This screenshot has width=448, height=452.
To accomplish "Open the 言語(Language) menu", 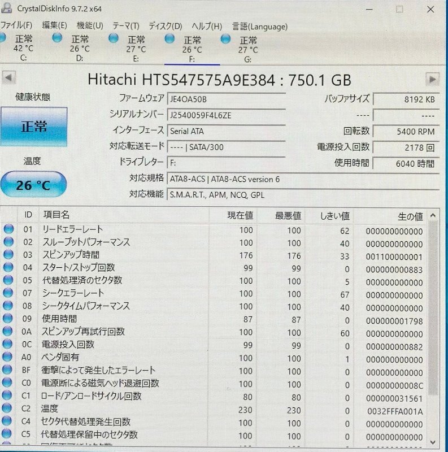I will point(260,27).
